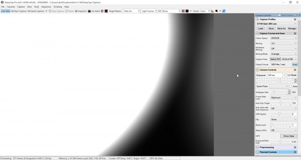301x160 pixels.
Task: Open the Camera Controls hamburger menu
Action: click(295, 70)
